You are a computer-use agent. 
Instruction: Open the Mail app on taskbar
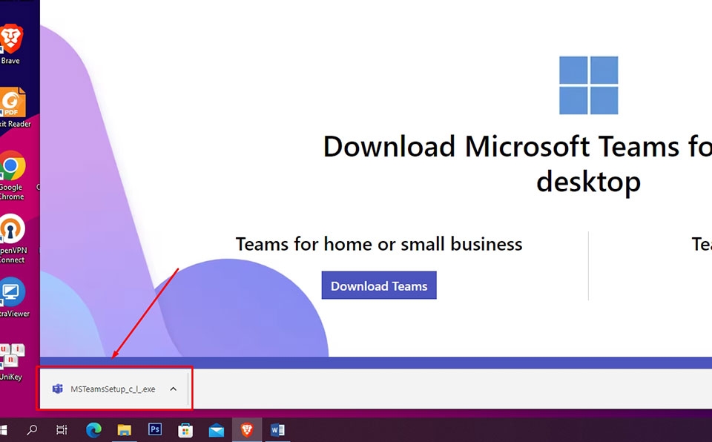[x=216, y=429]
